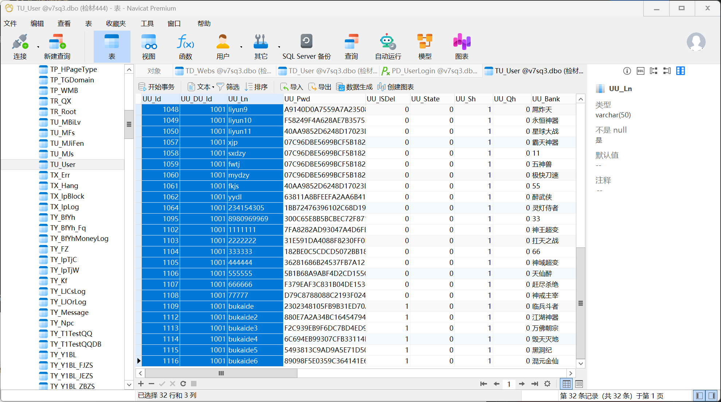Click the Refresh records icon
The image size is (721, 402).
pos(183,384)
